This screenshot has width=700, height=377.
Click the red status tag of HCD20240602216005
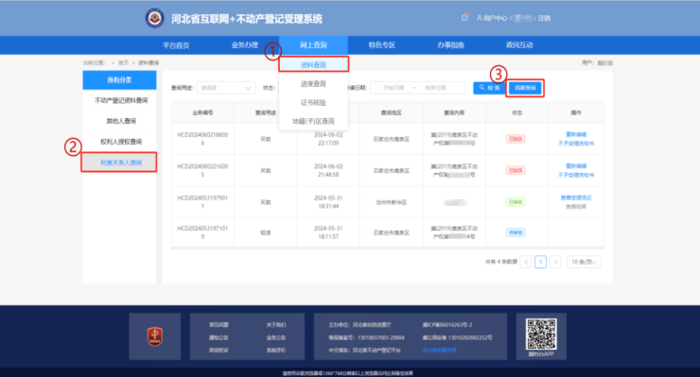coord(516,170)
